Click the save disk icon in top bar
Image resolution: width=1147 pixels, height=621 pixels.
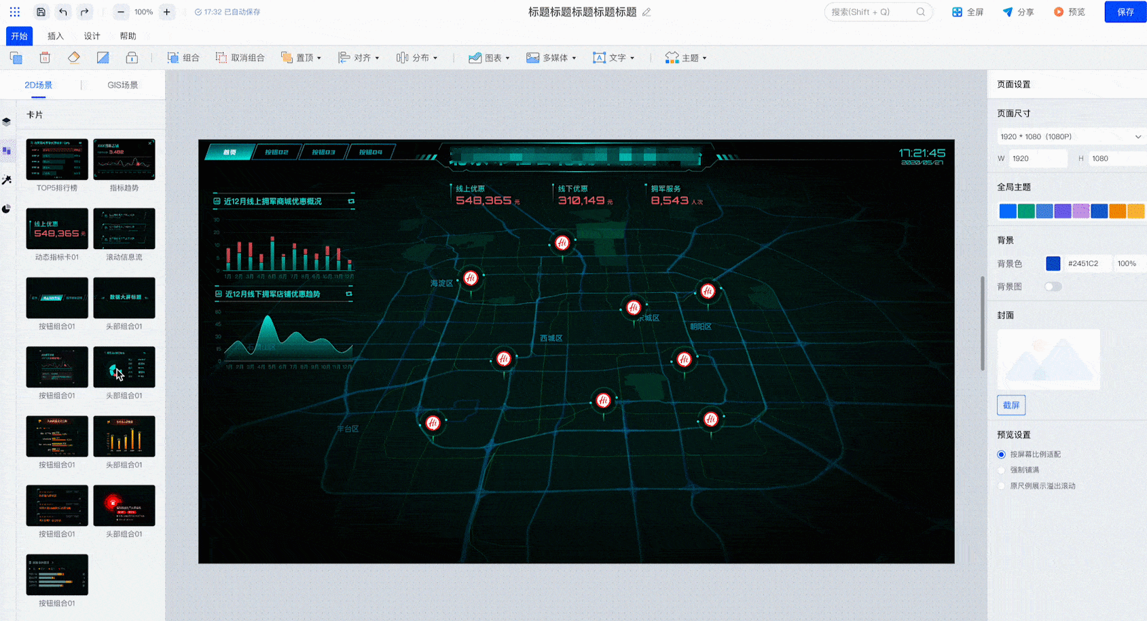point(41,12)
